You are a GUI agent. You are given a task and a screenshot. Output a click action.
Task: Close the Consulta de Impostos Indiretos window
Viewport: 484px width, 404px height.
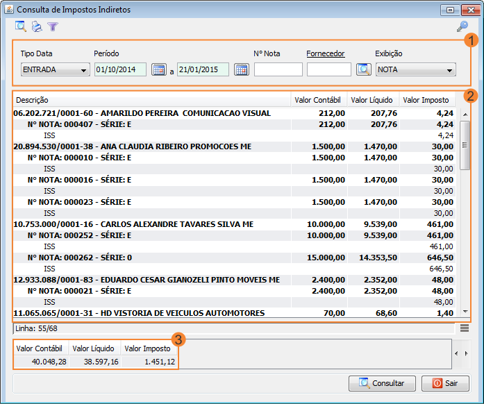[x=471, y=10]
